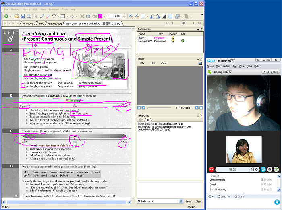Screen dimensions: 282x210
Task: Click the zoom in magnifier icon
Action: [x=131, y=16]
